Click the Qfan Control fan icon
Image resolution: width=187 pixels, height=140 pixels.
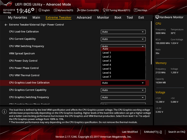tap(78, 10)
